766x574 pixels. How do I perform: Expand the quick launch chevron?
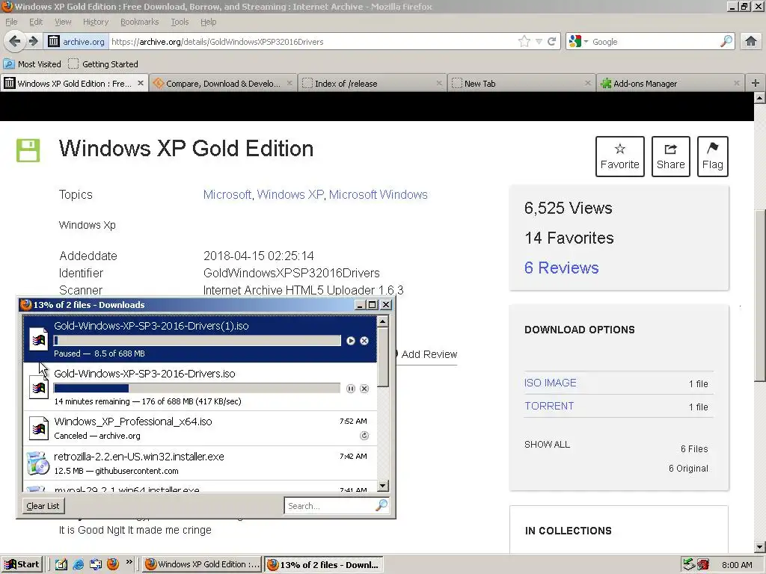point(129,562)
